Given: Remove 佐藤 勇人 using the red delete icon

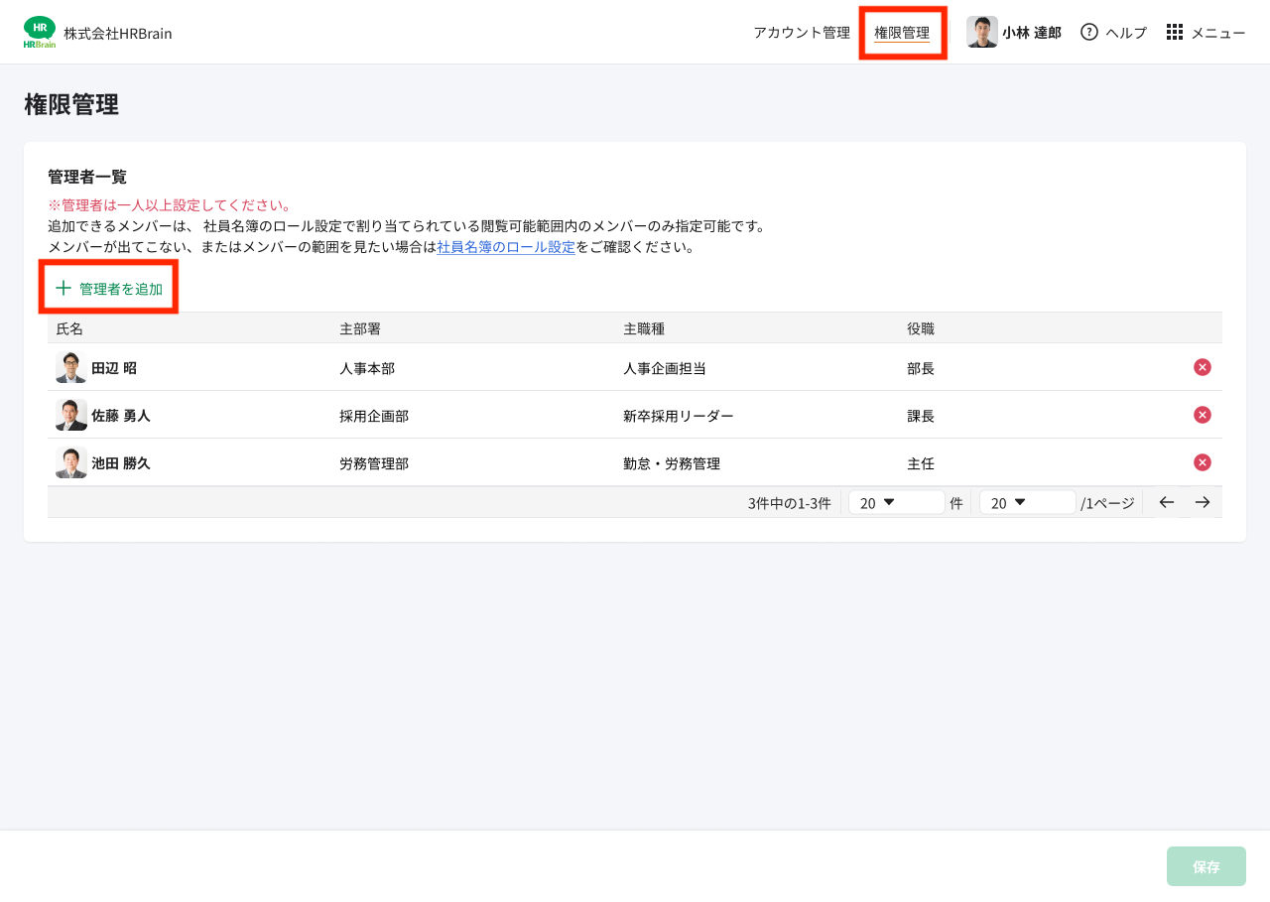Looking at the screenshot, I should 1202,414.
